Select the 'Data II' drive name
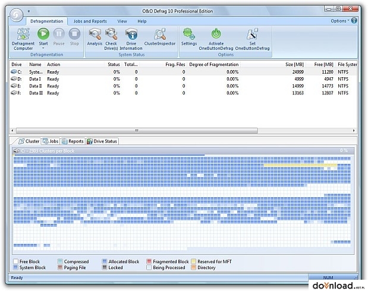This screenshot has width=368, height=291. [36, 86]
